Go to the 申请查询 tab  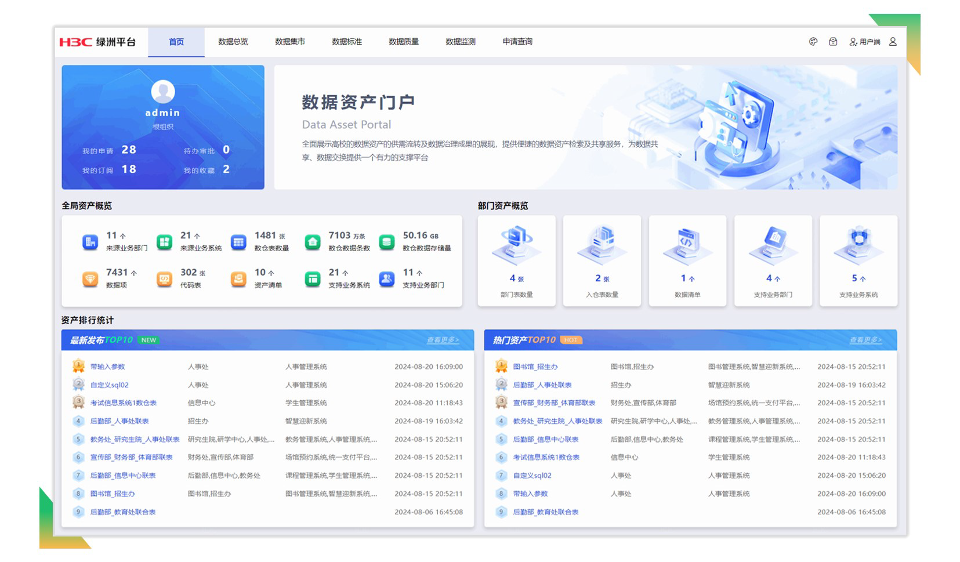click(x=517, y=42)
